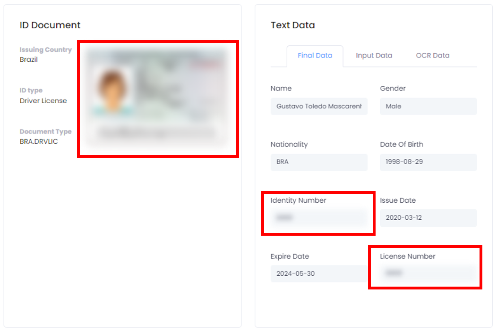Click the Name field with Gustavo Toledo
Viewport: 497px width, 330px height.
(x=319, y=107)
